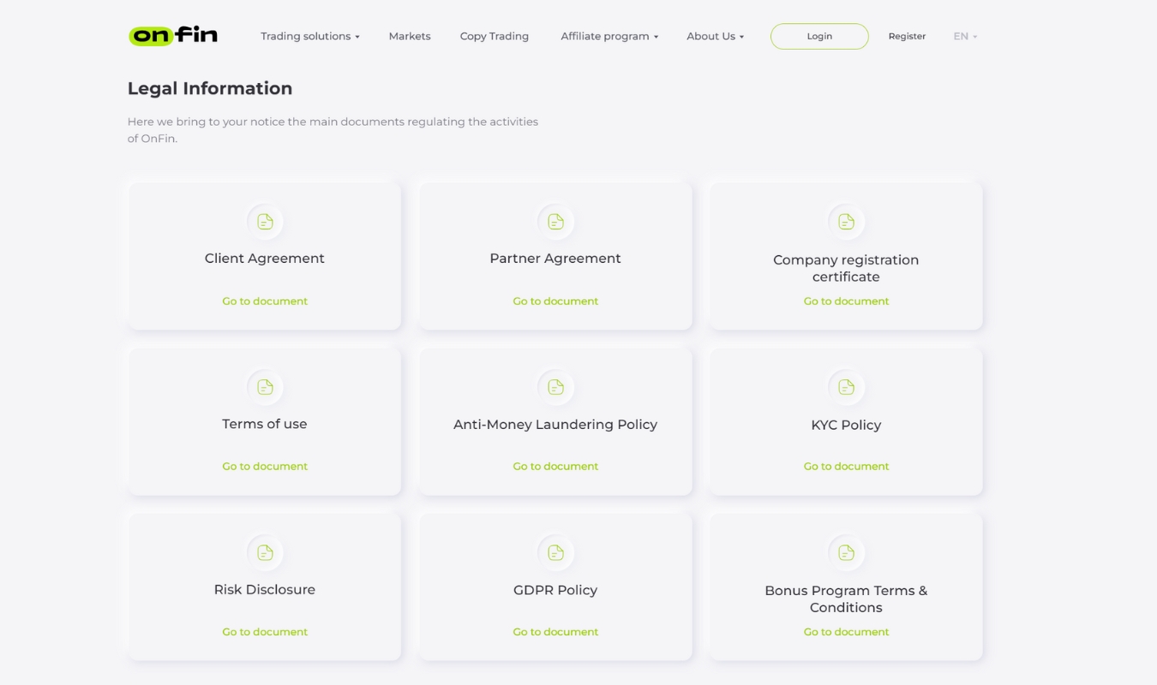Click the Partner Agreement document icon
The image size is (1157, 685).
pos(555,222)
